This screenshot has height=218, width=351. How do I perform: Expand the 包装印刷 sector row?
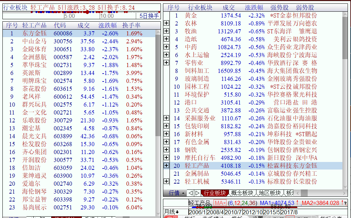coord(166,126)
